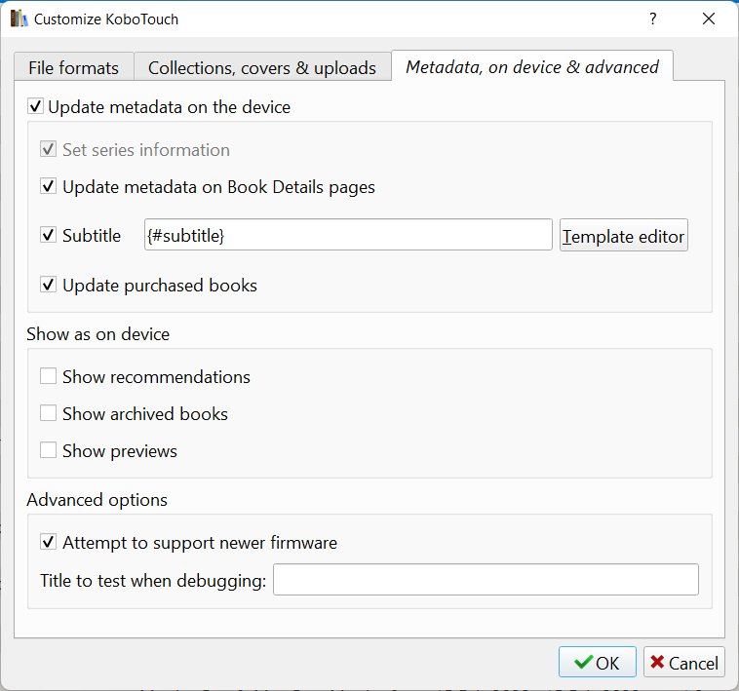The image size is (739, 691).
Task: Enable Show recommendations
Action: pyautogui.click(x=48, y=376)
